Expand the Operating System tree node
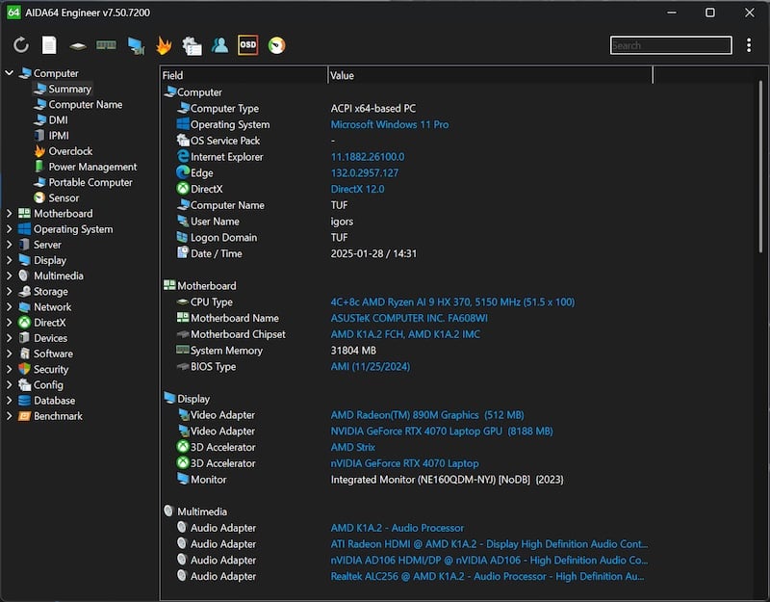The image size is (770, 602). click(x=9, y=229)
